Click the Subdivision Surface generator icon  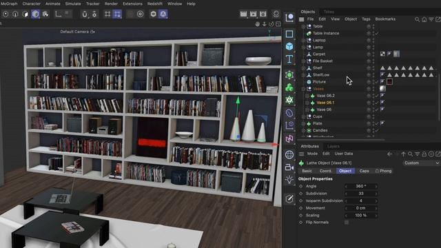(289, 75)
